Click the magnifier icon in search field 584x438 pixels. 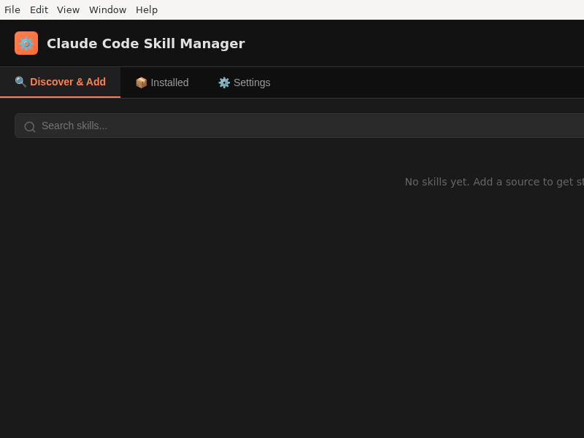(x=30, y=127)
